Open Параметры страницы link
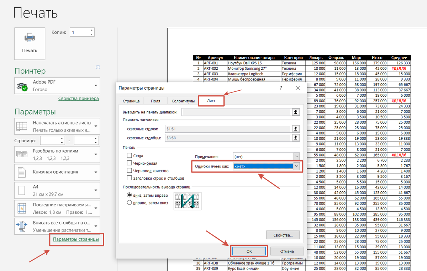This screenshot has width=427, height=271. [76, 239]
